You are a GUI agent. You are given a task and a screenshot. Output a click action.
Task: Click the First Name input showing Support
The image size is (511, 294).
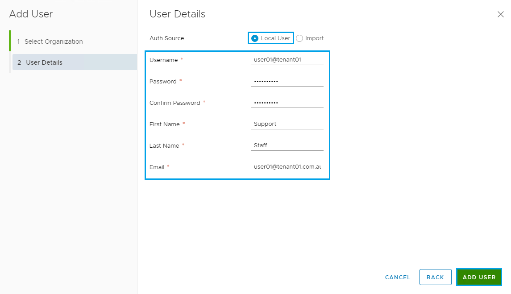[x=287, y=124]
